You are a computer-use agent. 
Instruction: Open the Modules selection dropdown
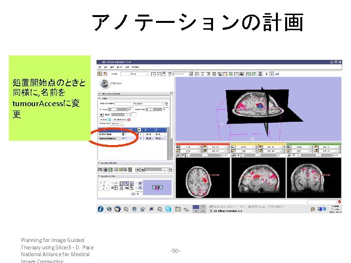point(135,74)
